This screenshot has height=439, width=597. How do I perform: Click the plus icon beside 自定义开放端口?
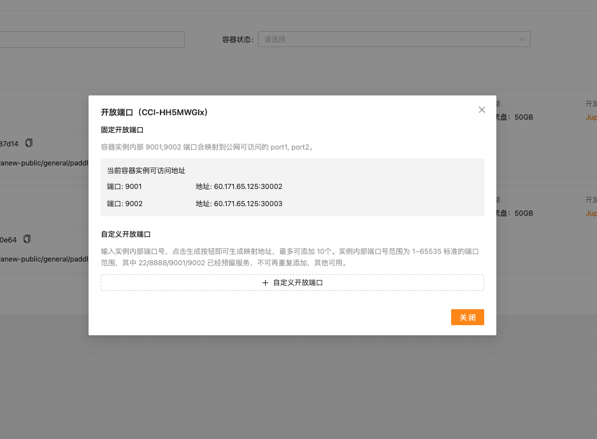click(266, 282)
